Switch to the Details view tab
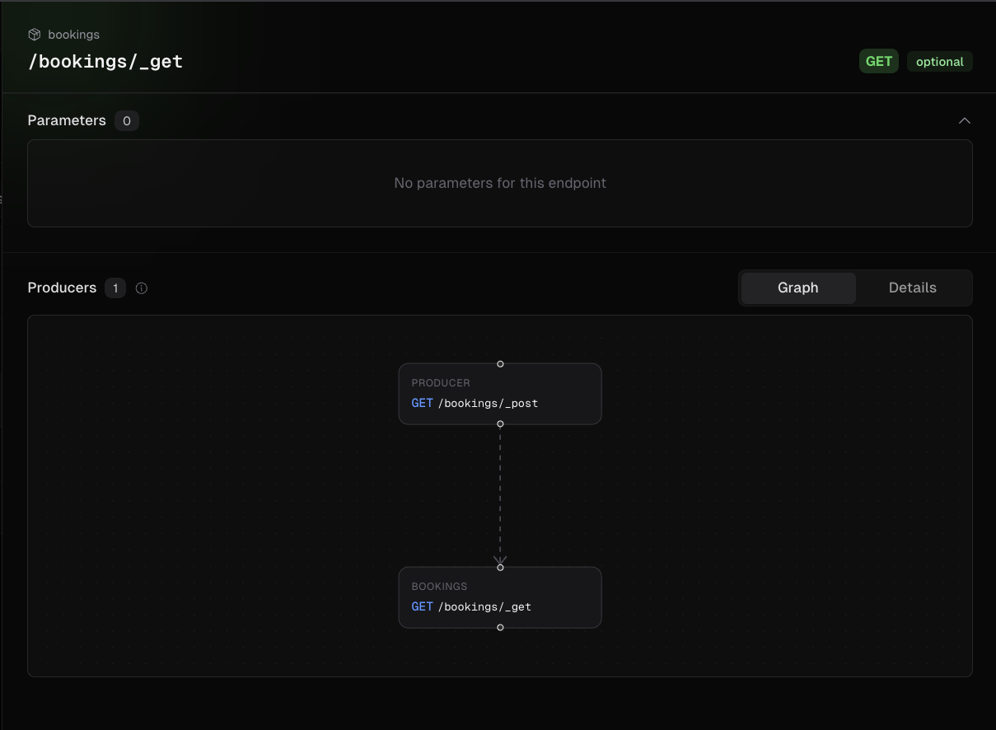The width and height of the screenshot is (996, 730). (x=912, y=288)
